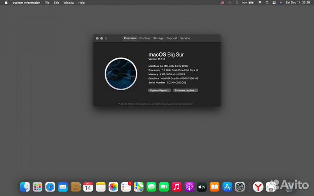314x196 pixels.
Task: Open the Mail app in Dock
Action: [63, 187]
